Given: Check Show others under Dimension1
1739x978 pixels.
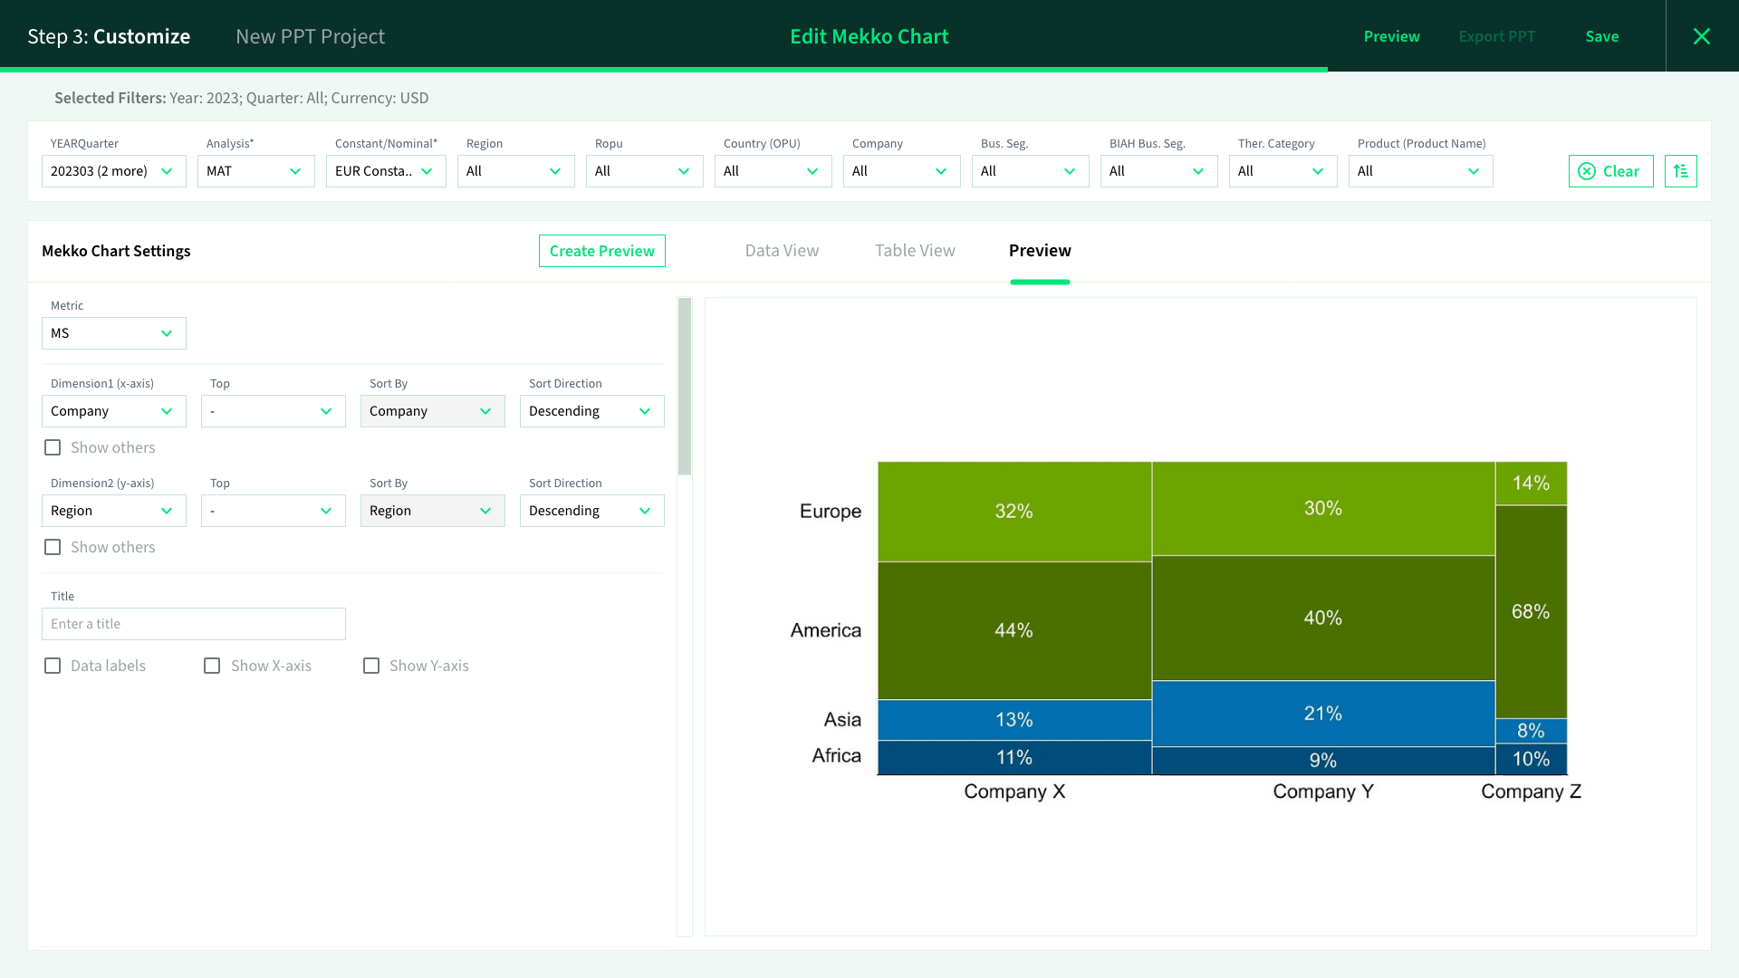Looking at the screenshot, I should click(53, 447).
